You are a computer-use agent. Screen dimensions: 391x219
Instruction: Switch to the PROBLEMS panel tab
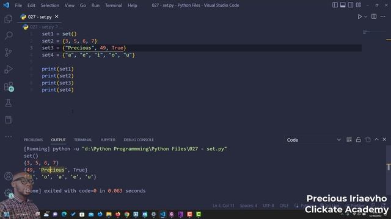(33, 140)
